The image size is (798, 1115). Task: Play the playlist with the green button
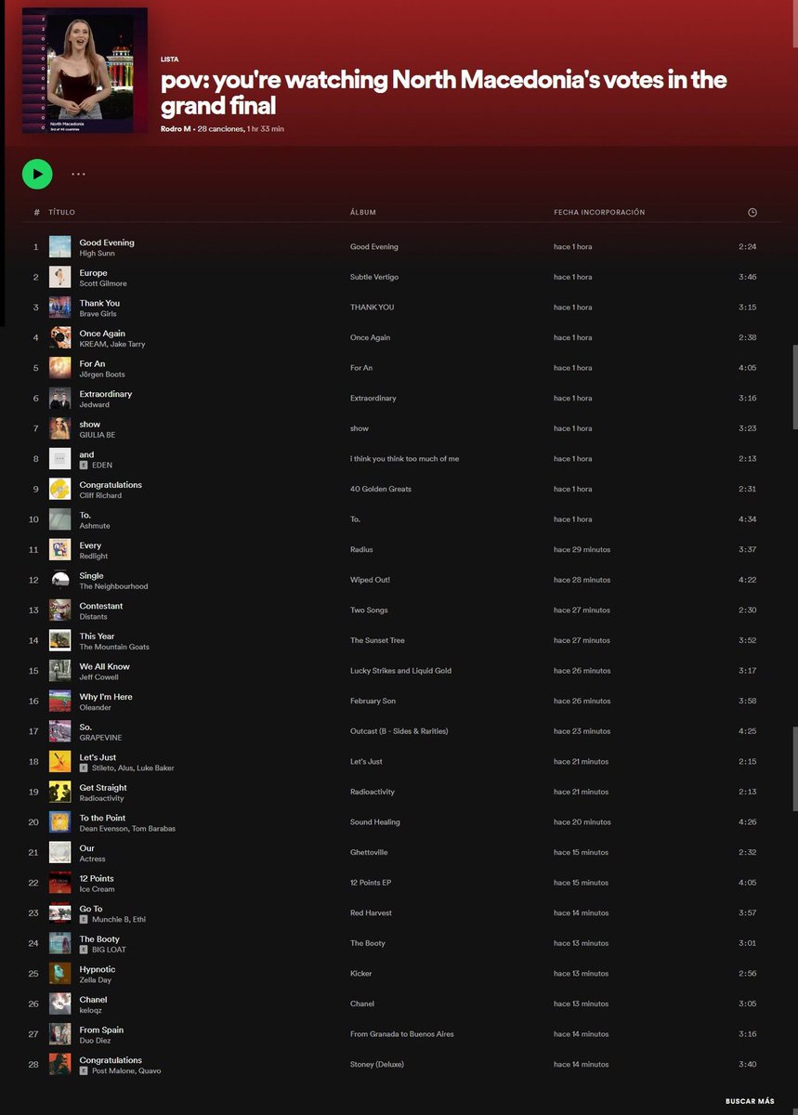click(37, 173)
